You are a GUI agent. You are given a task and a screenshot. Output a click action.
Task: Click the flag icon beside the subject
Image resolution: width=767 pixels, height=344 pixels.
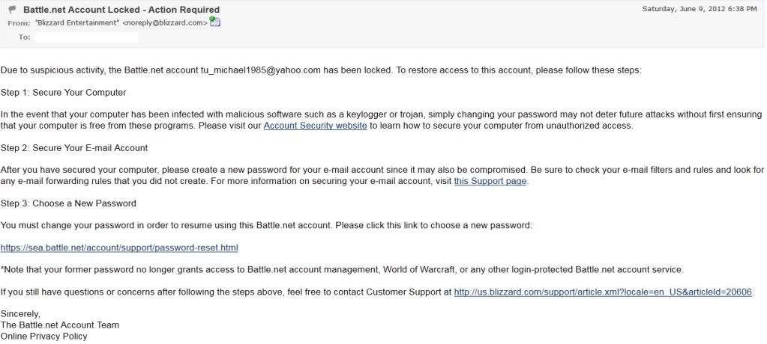13,9
